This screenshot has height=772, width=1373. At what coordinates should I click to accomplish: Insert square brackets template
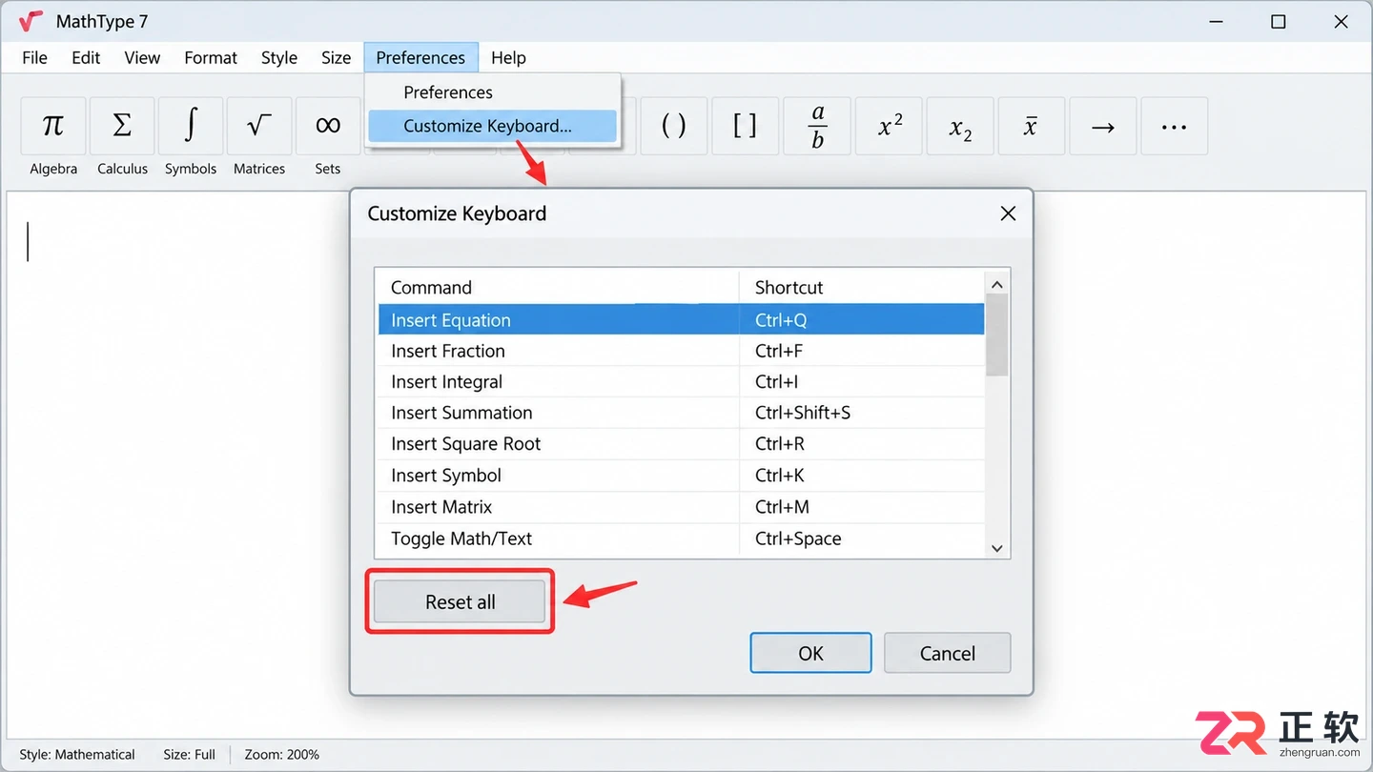tap(745, 126)
